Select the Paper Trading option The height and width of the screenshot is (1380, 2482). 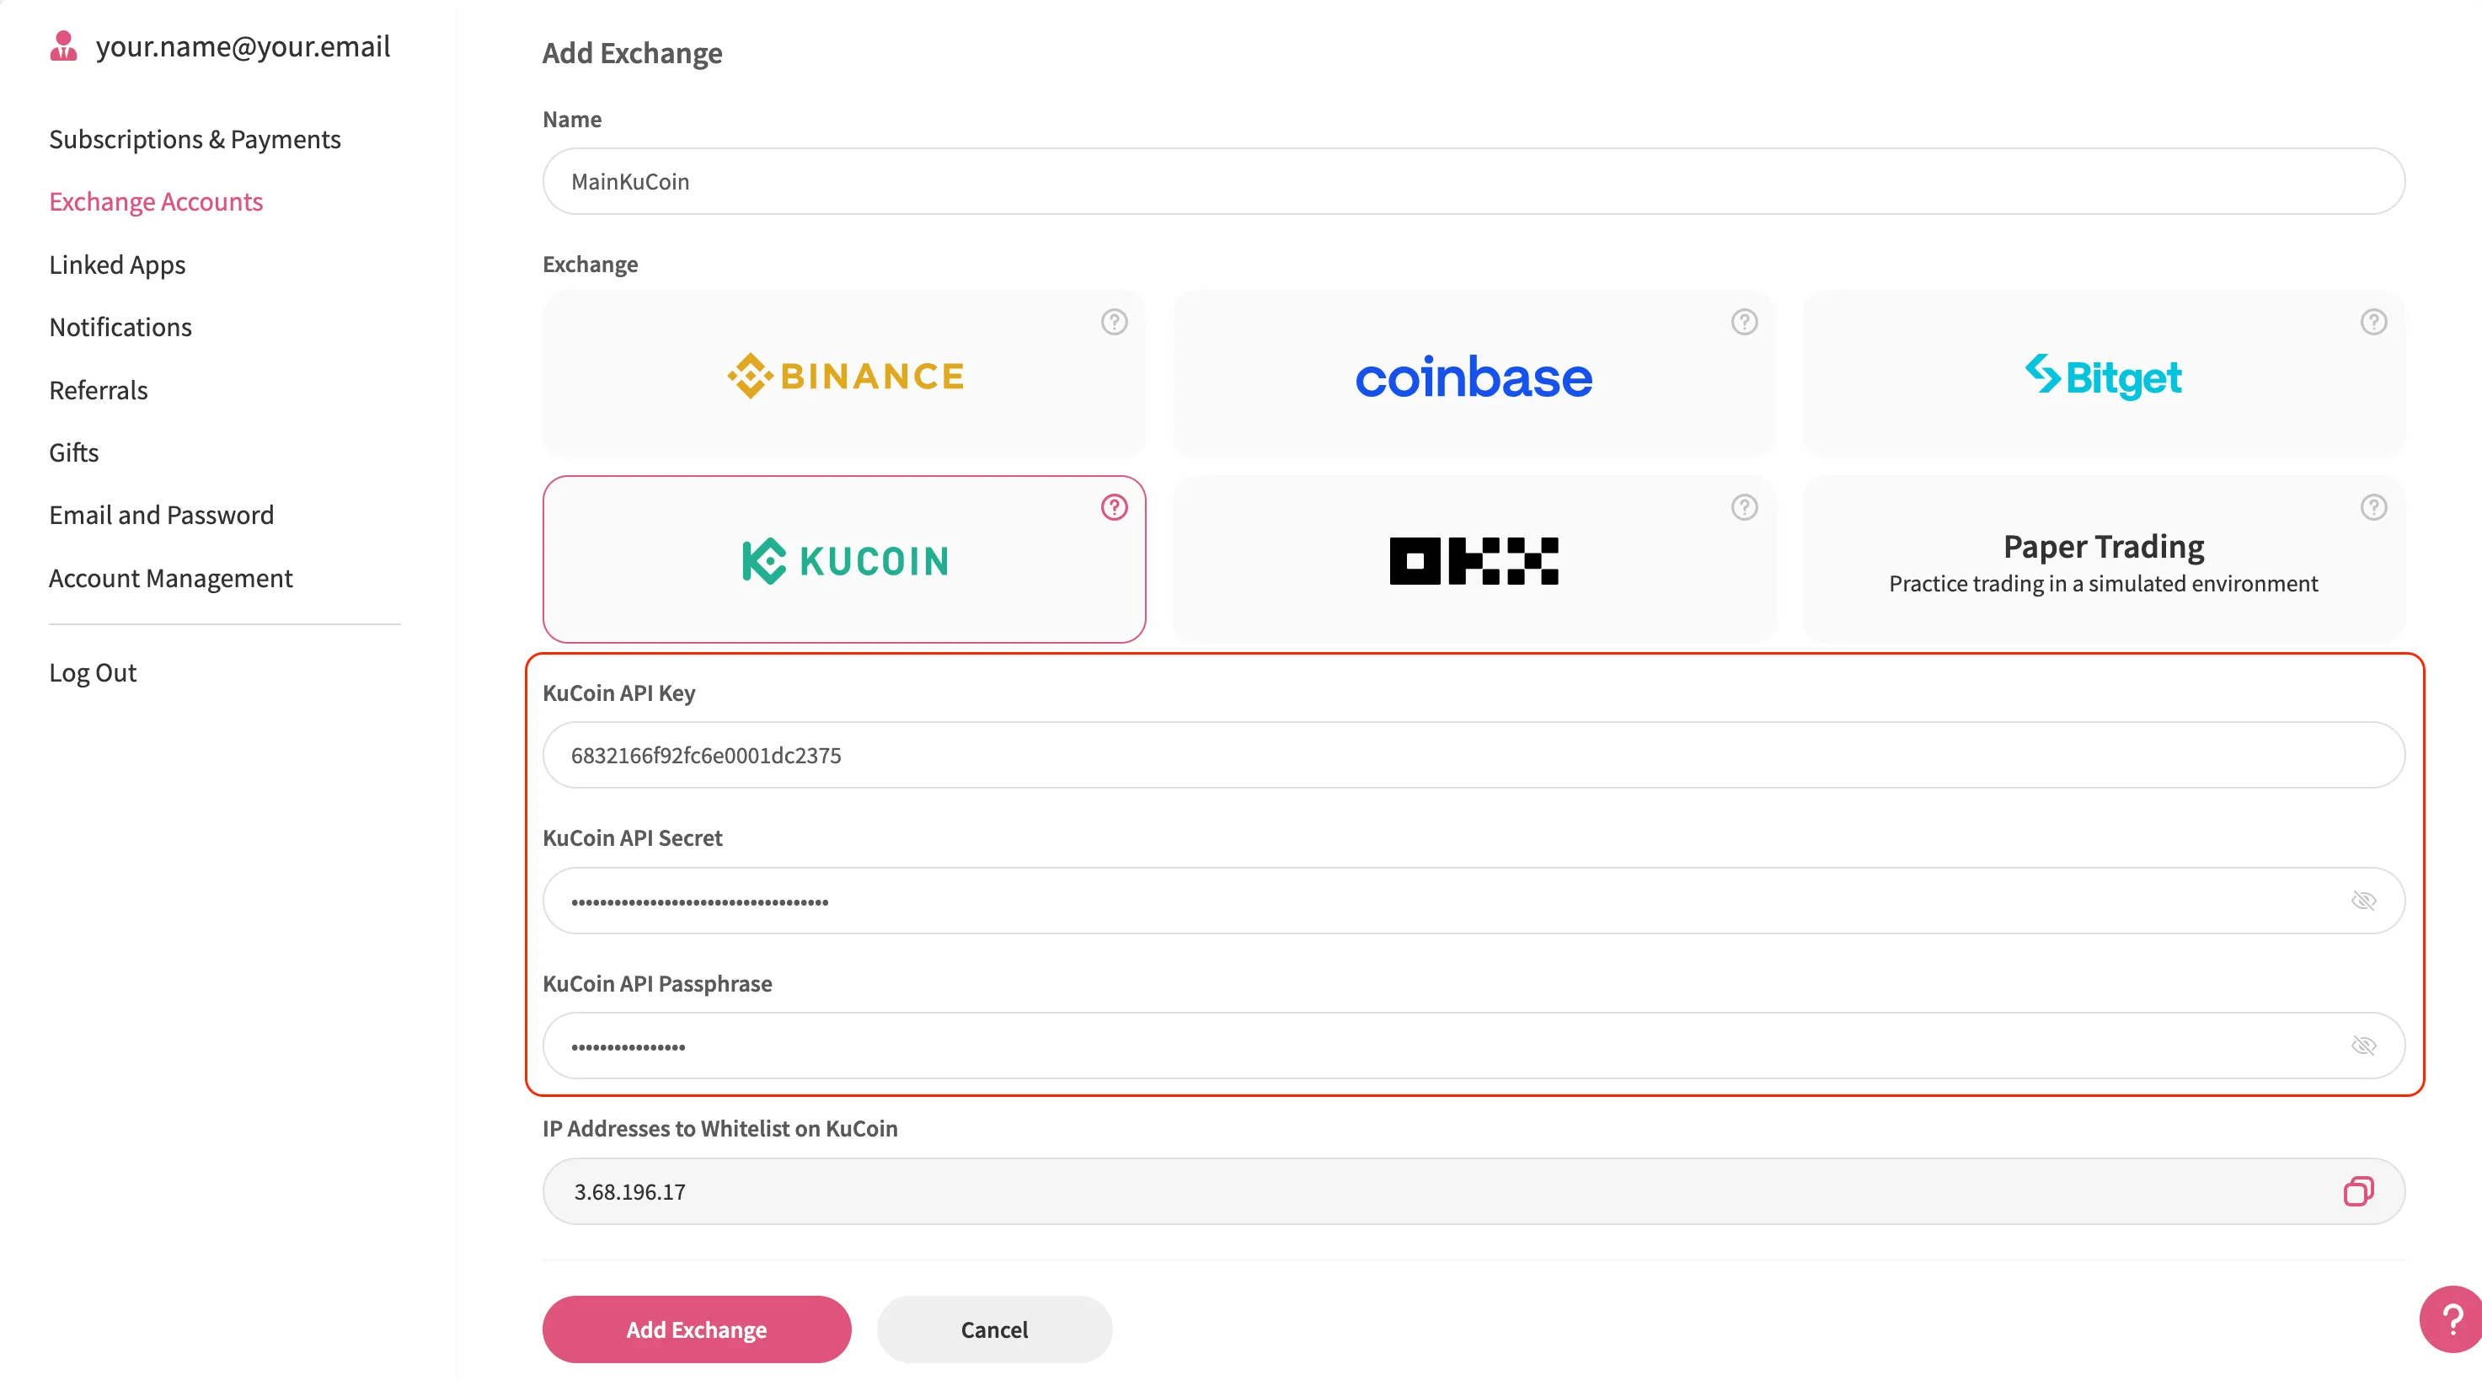[x=2104, y=559]
